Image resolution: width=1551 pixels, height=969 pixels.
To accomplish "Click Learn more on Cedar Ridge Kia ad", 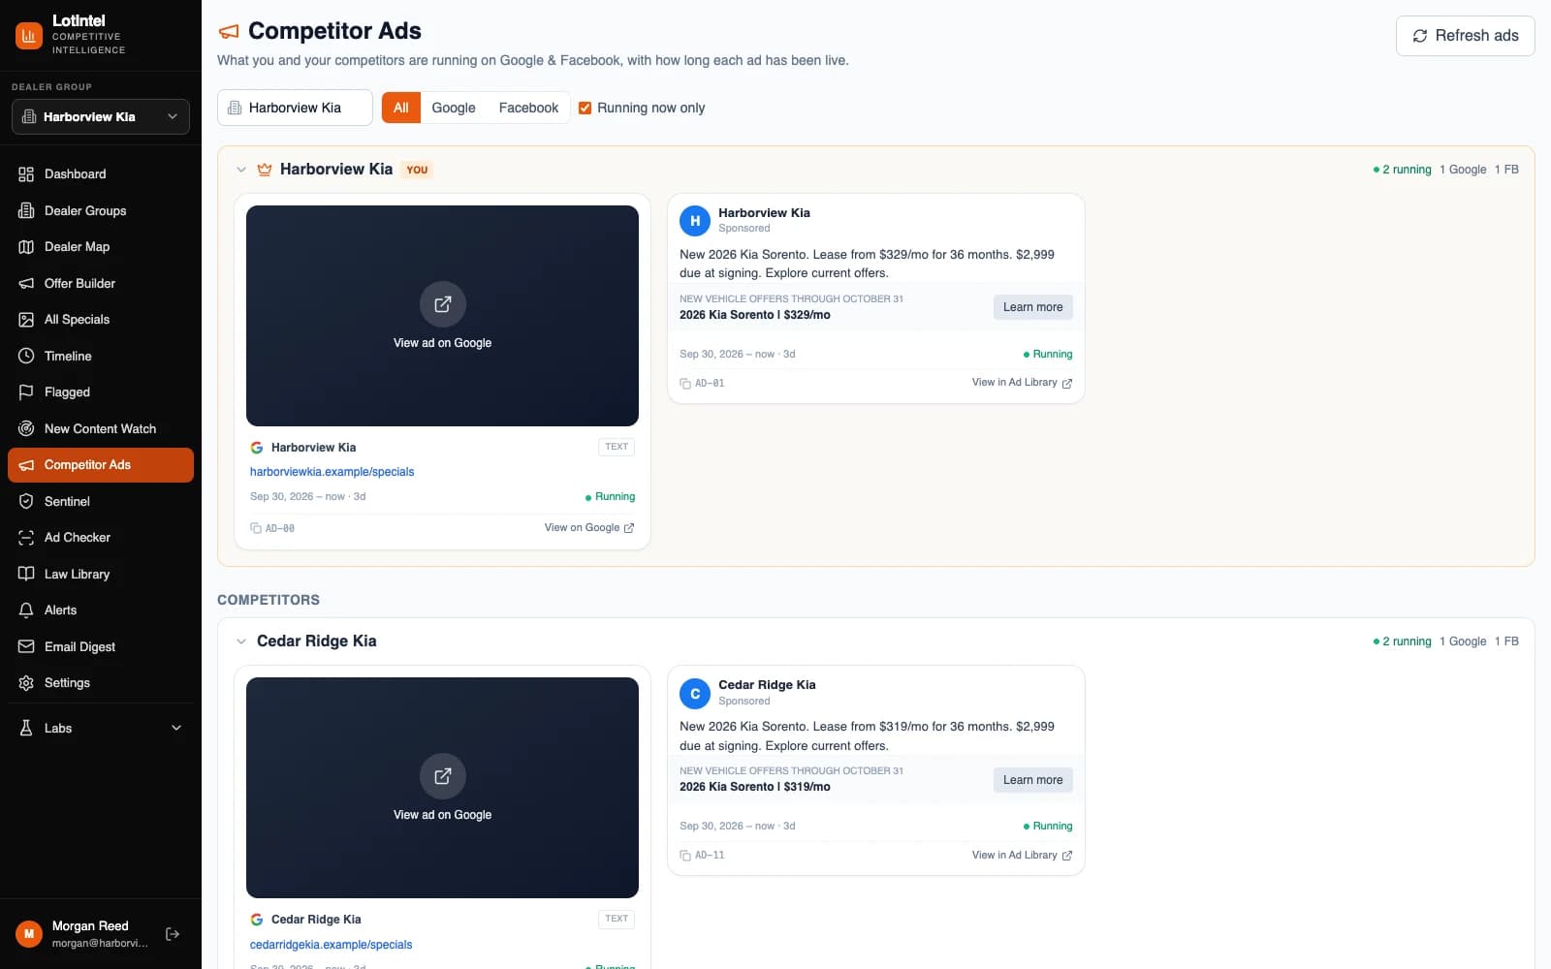I will 1032,780.
